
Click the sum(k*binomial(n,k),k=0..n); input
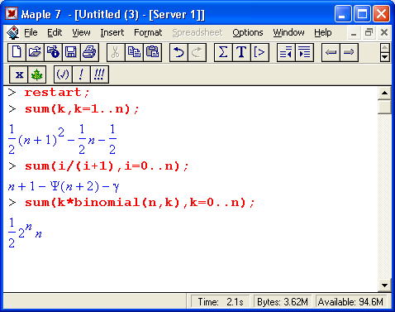[x=140, y=203]
